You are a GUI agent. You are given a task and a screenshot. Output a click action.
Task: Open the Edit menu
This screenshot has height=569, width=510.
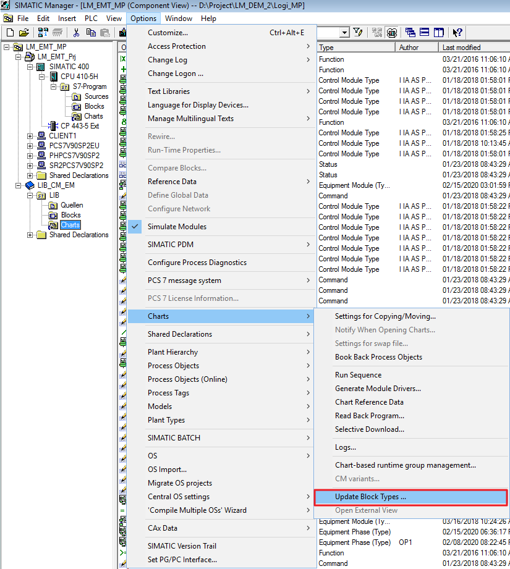(x=43, y=19)
